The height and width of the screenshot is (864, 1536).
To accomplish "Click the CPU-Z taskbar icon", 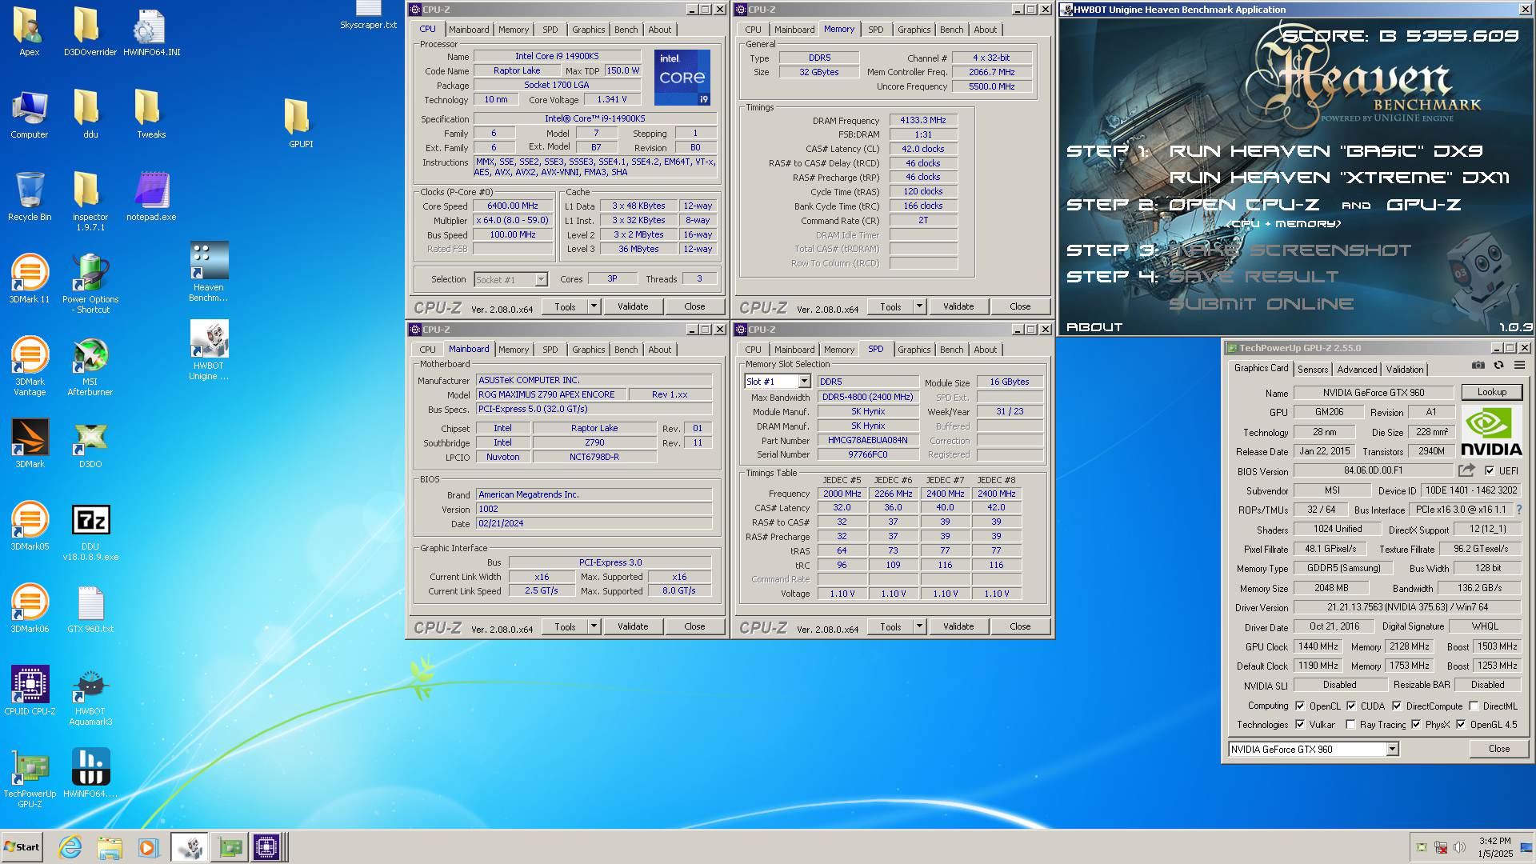I will 266,847.
